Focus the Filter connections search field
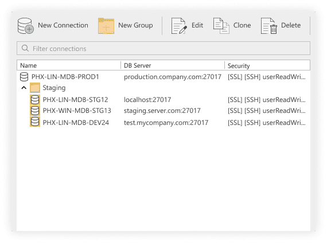The image size is (327, 243). coord(163,48)
